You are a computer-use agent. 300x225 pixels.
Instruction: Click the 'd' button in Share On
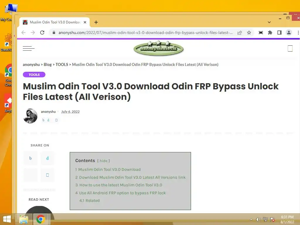click(47, 158)
